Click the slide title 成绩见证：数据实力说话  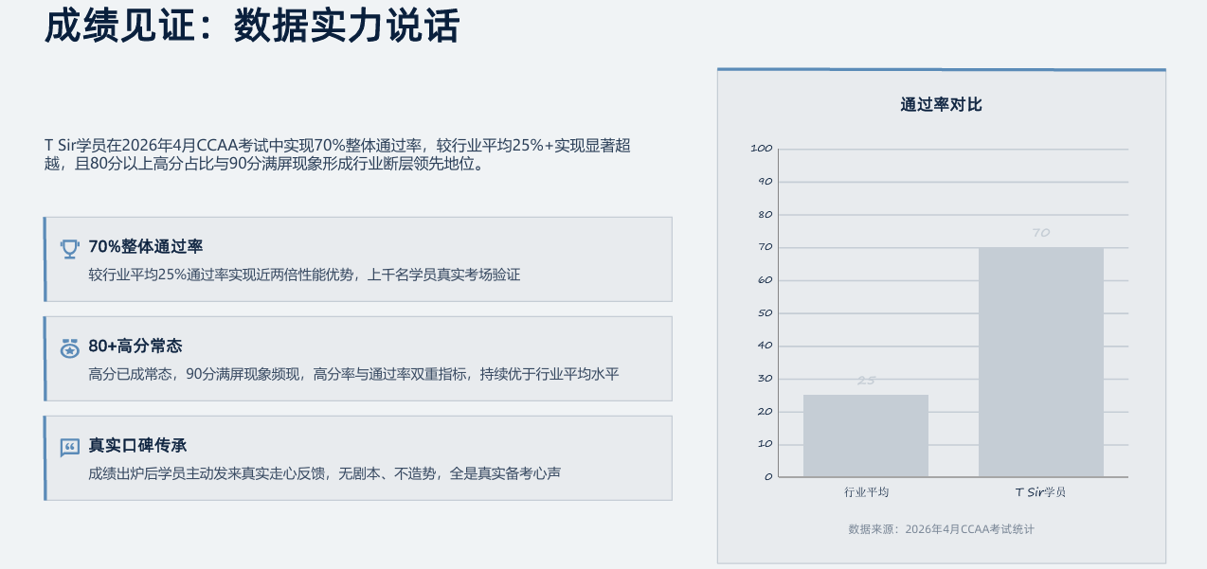252,26
